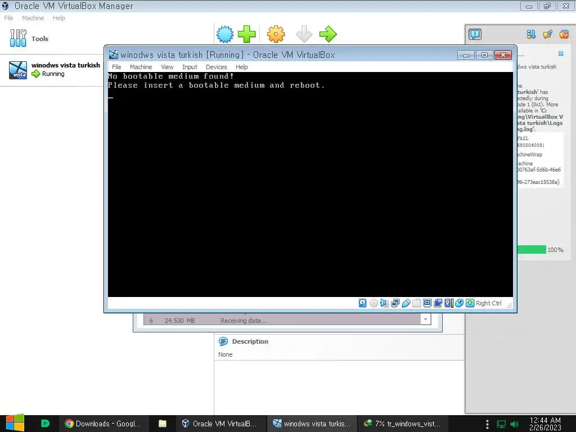Select the winodws vista turkish VM entry
This screenshot has height=432, width=576.
(52, 70)
